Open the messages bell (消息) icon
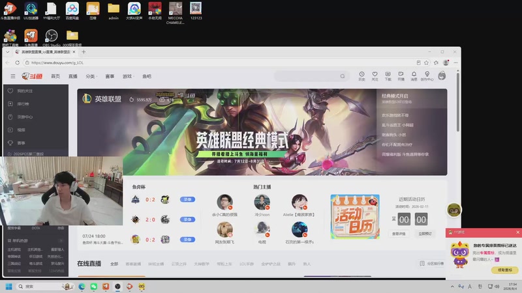The height and width of the screenshot is (293, 522). (x=414, y=76)
